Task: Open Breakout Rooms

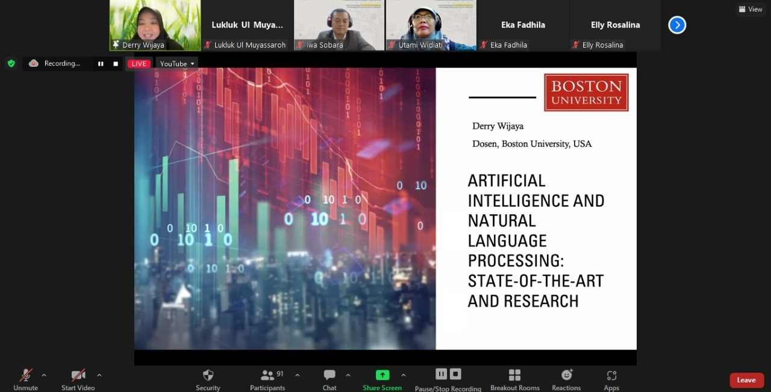Action: 515,380
